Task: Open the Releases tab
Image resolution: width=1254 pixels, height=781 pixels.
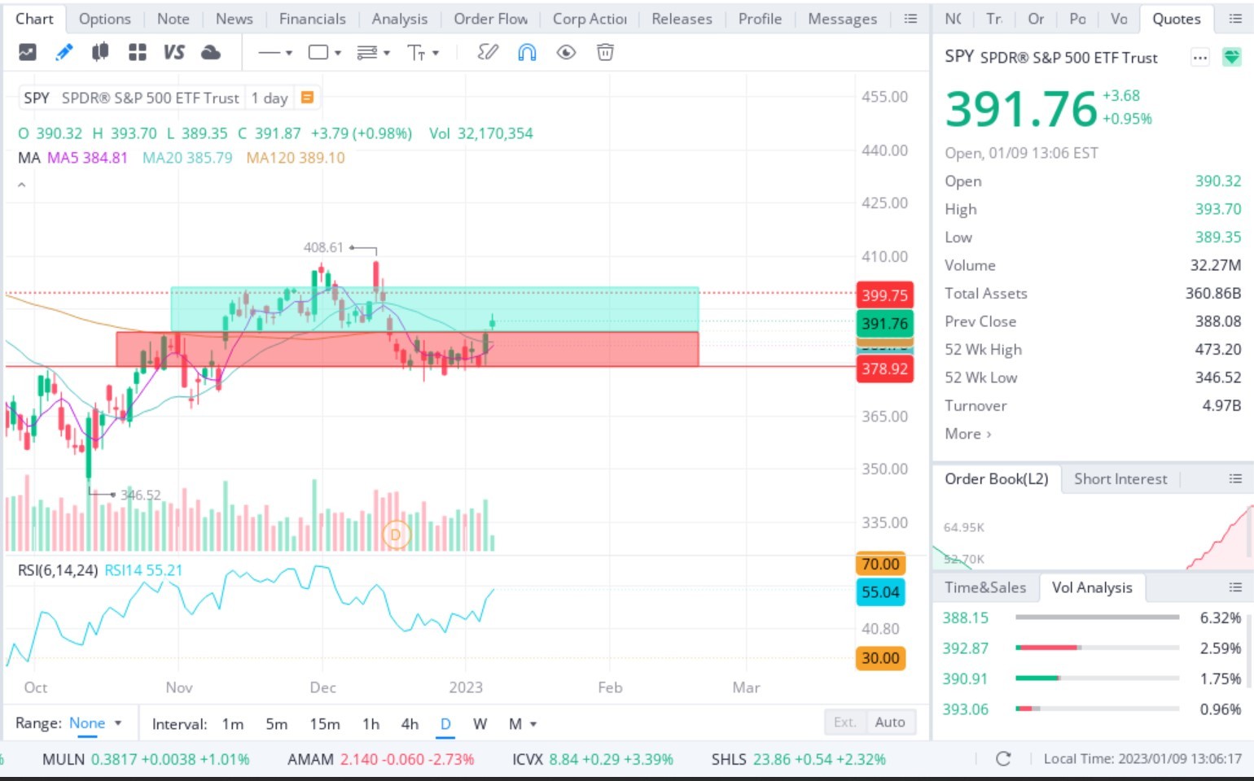Action: tap(682, 19)
